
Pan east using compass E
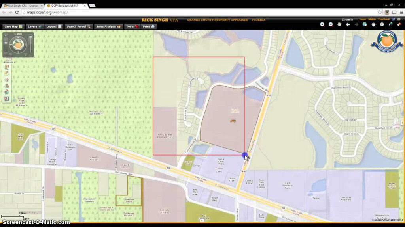pos(25,45)
